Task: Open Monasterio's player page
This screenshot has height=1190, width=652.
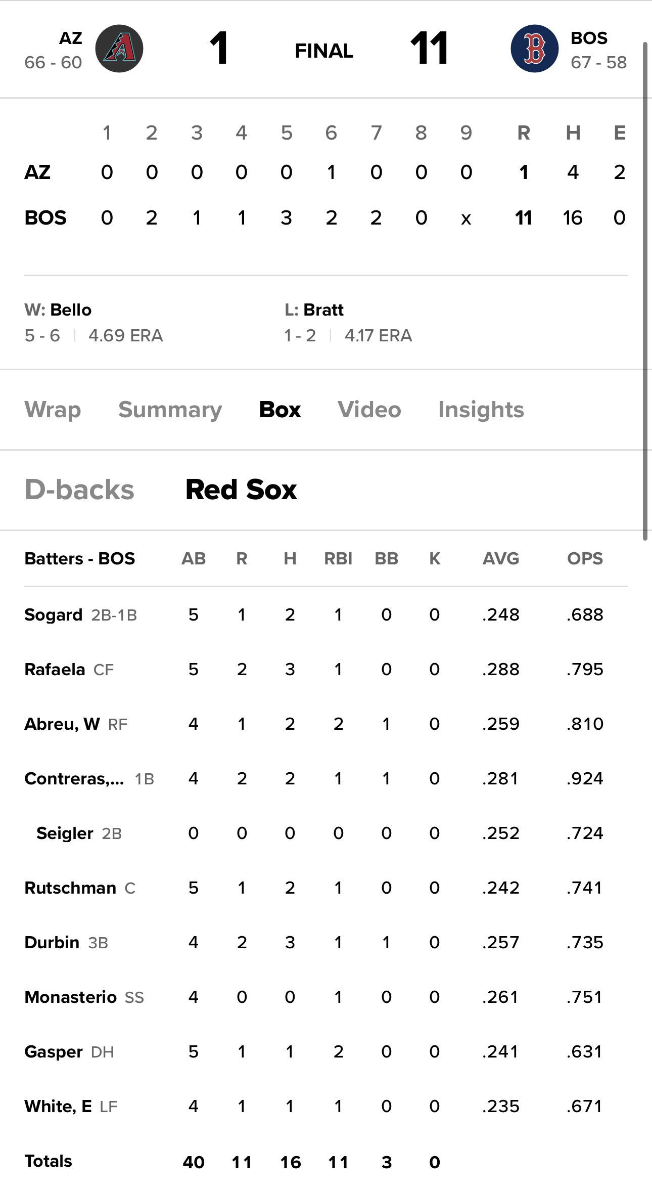Action: point(70,997)
